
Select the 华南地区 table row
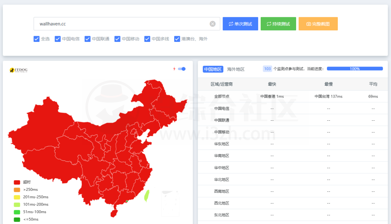(293, 156)
